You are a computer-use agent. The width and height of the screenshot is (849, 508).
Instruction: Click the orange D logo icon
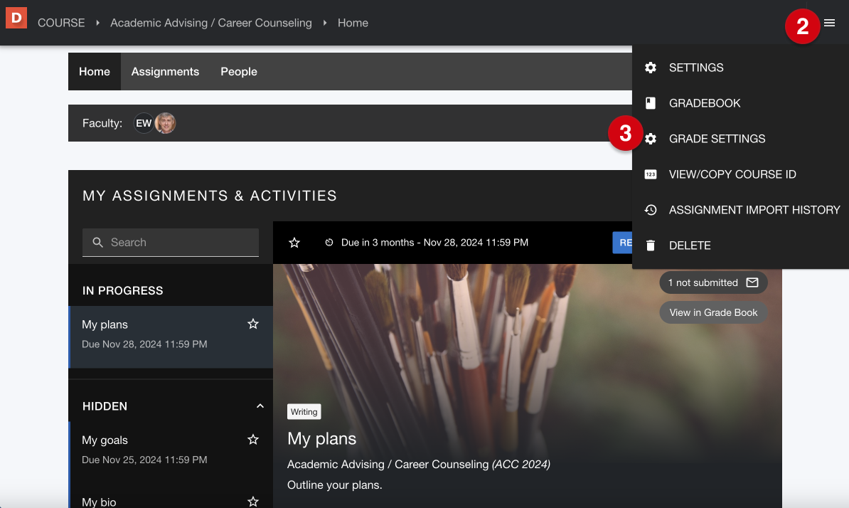click(x=16, y=18)
